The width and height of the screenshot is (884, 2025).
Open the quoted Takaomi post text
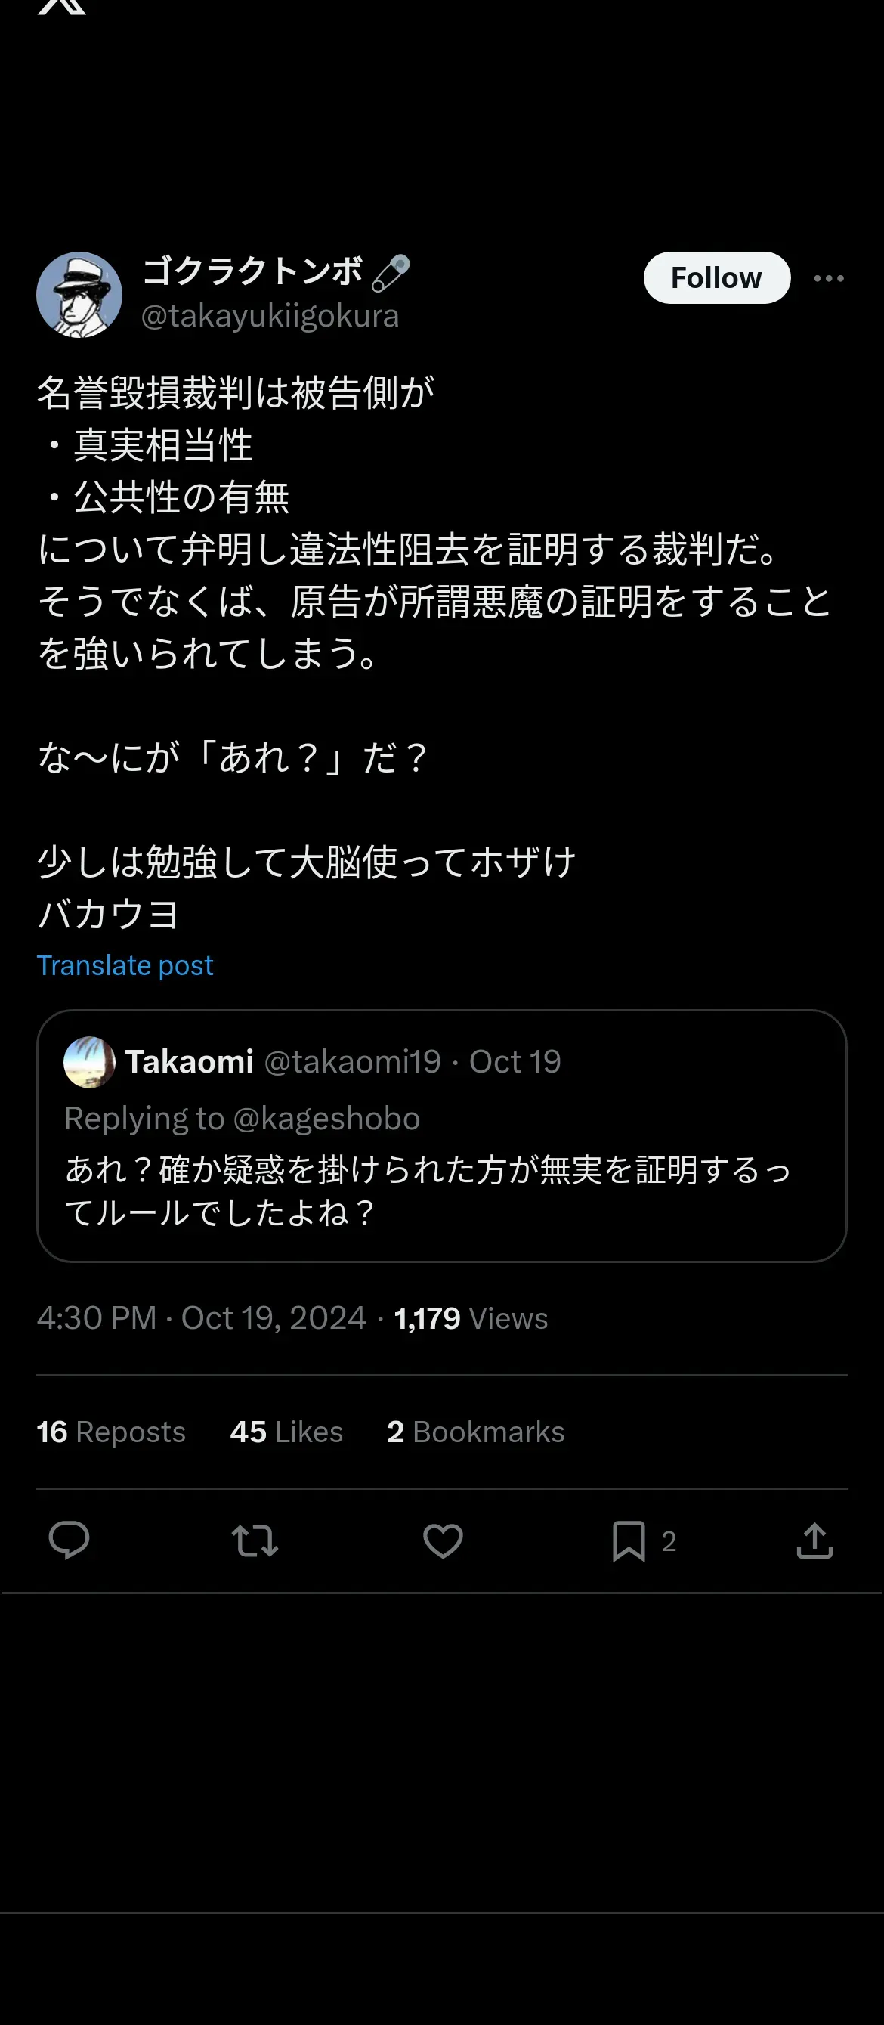(428, 1191)
